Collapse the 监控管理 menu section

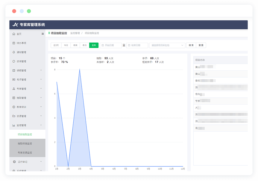click(x=41, y=125)
